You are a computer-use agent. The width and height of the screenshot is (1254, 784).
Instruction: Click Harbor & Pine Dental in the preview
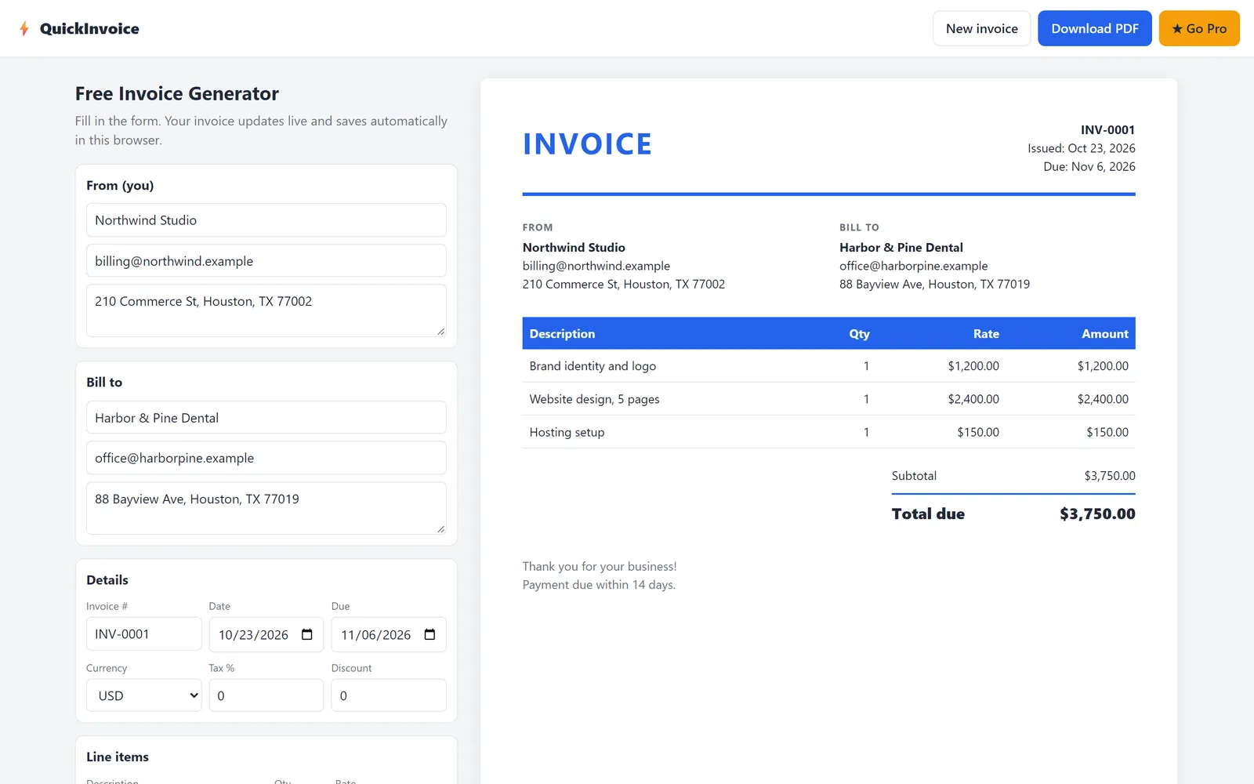pos(901,247)
